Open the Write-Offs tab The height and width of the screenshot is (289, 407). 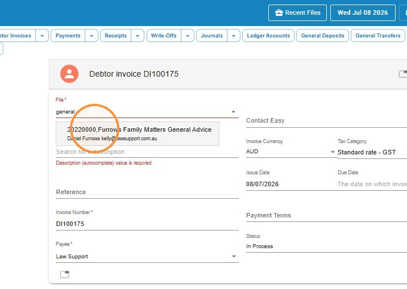tap(164, 36)
